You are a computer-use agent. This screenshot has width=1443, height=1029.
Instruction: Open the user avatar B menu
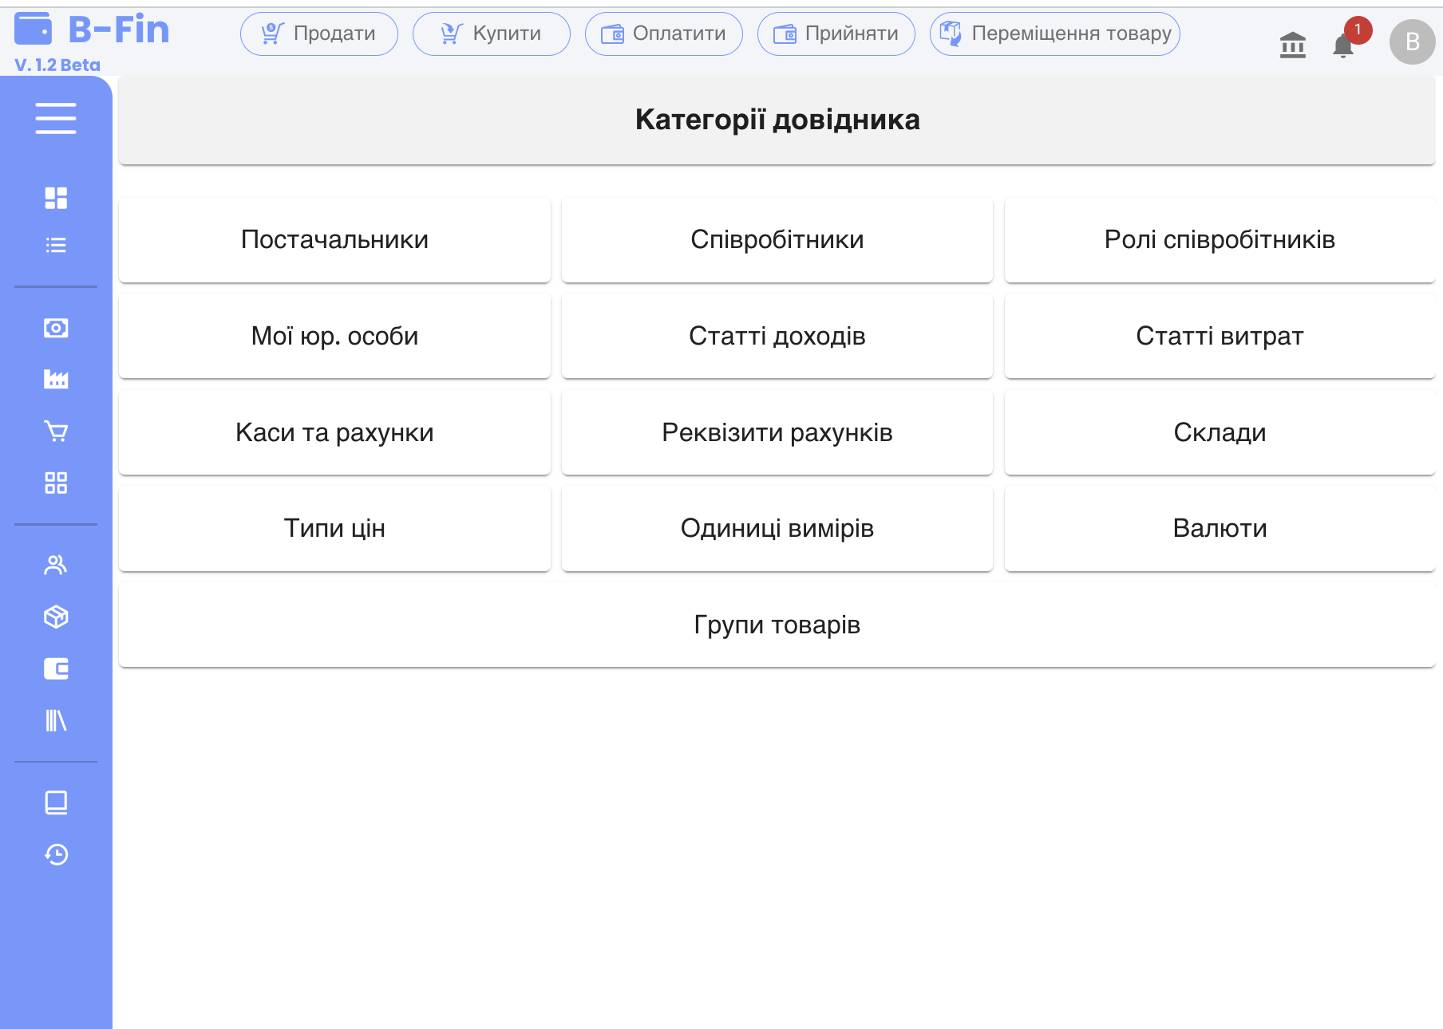[1413, 41]
